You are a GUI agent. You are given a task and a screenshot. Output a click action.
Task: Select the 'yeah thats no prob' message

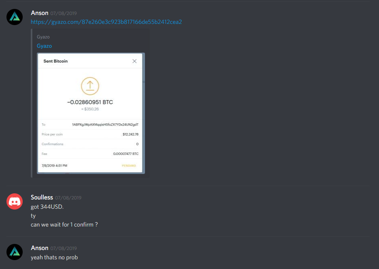click(54, 257)
